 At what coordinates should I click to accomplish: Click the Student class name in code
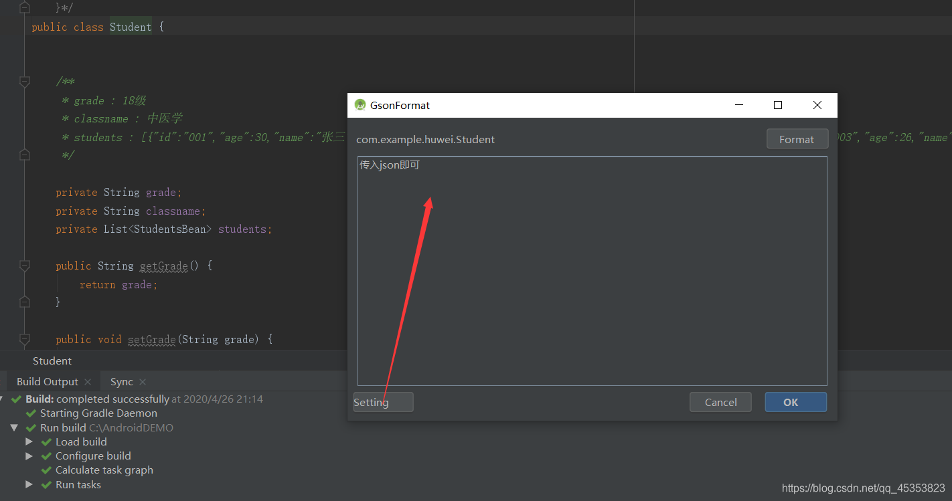131,27
